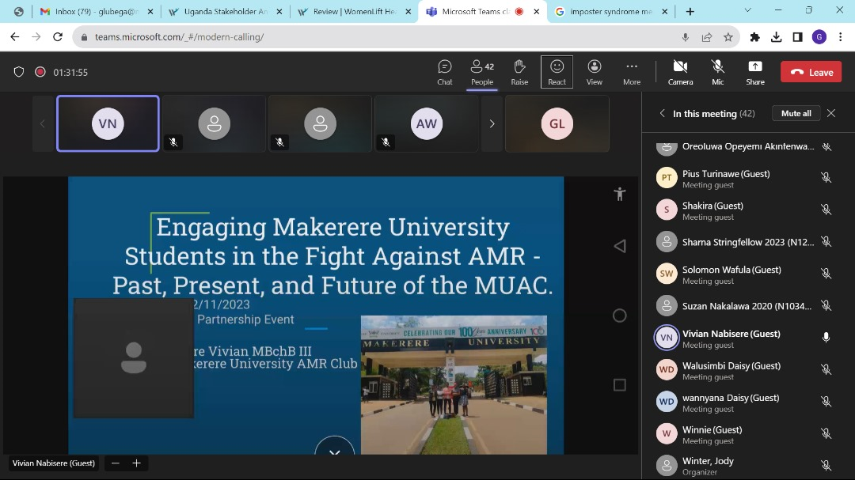Unmute the Mic
This screenshot has width=855, height=480.
717,72
